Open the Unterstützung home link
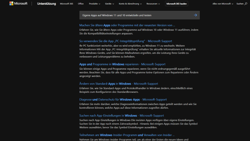The width and height of the screenshot is (250, 141). click(x=47, y=4)
